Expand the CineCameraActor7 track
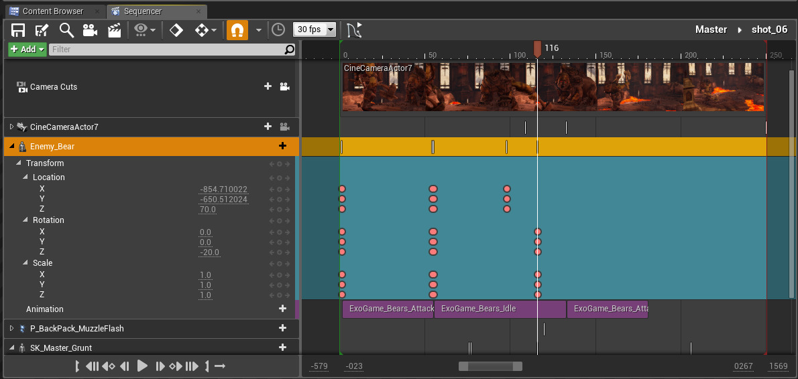The width and height of the screenshot is (798, 379). tap(11, 127)
